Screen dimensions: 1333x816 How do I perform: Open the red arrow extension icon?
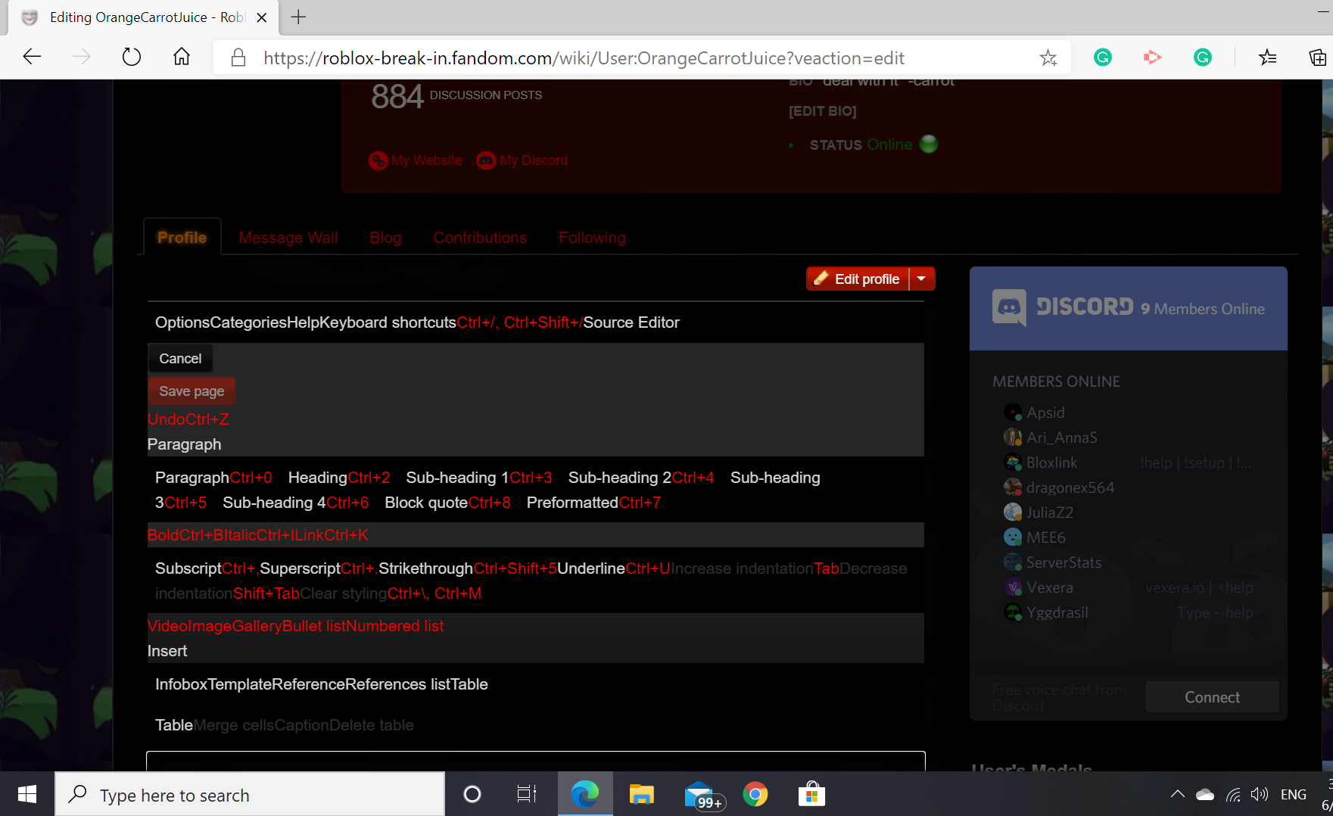[x=1152, y=57]
